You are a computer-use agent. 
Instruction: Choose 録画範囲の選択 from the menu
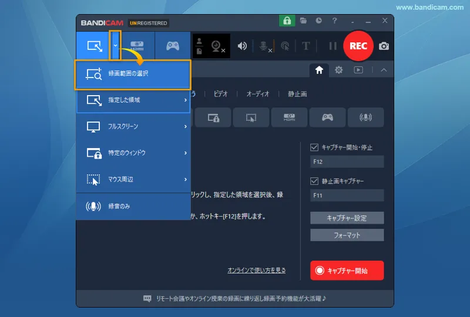coord(133,74)
